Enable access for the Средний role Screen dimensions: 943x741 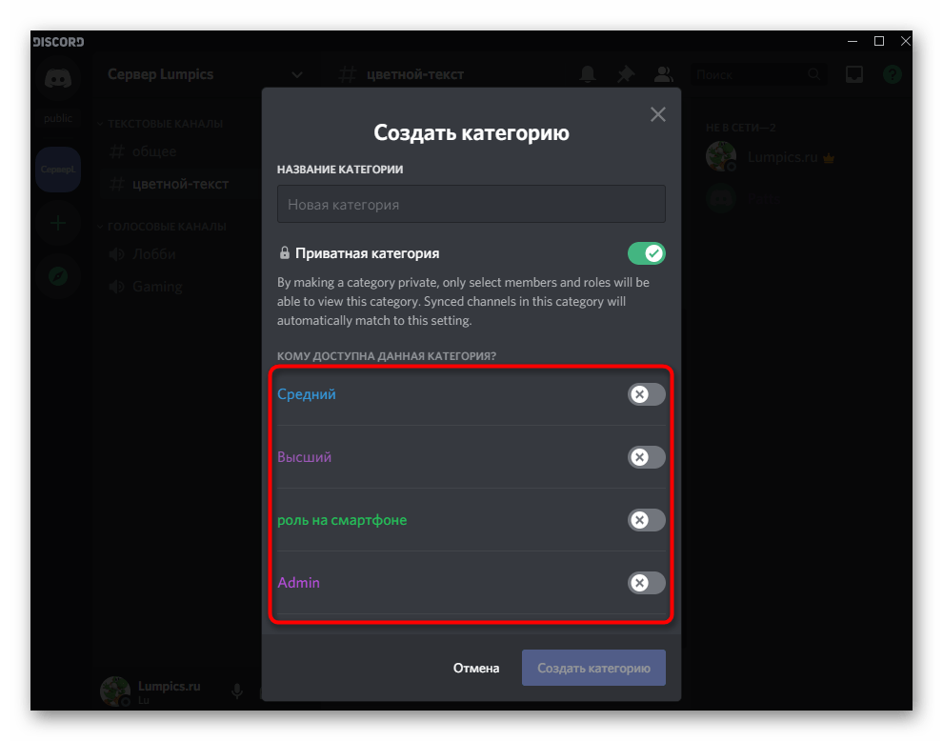point(647,394)
